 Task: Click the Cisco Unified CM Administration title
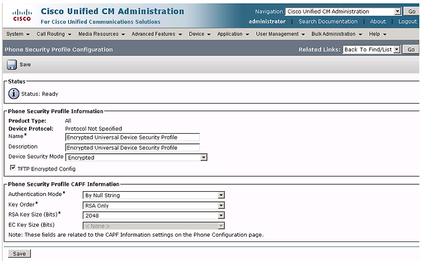click(112, 11)
